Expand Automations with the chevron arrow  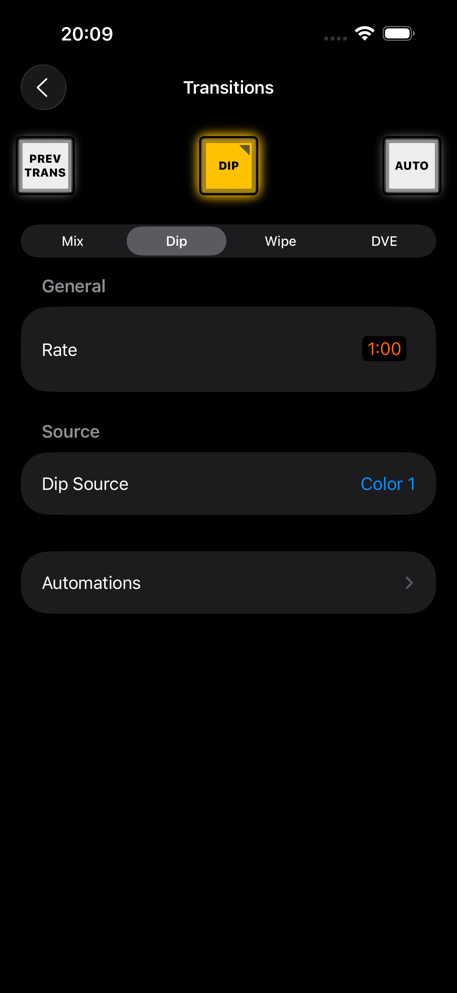coord(409,583)
